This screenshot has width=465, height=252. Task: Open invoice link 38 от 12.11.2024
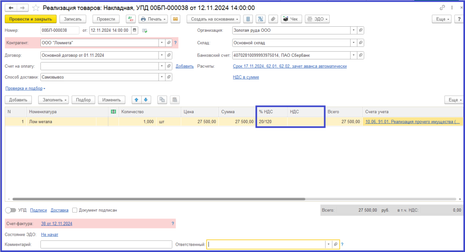coord(57,223)
